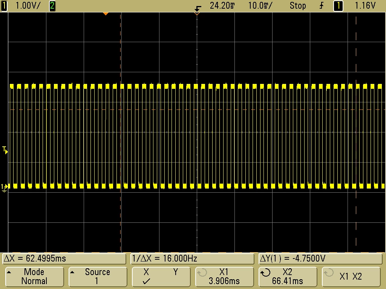Image resolution: width=386 pixels, height=289 pixels.
Task: Select the X1 X2 linked cursors softkey
Action: [x=351, y=277]
